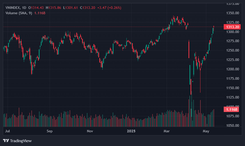Select the VNINDEX, 1D symbol legend
This screenshot has width=245, height=146.
pyautogui.click(x=16, y=8)
